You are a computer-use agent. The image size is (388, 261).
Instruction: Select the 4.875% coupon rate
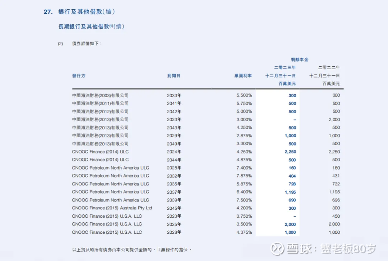244,160
